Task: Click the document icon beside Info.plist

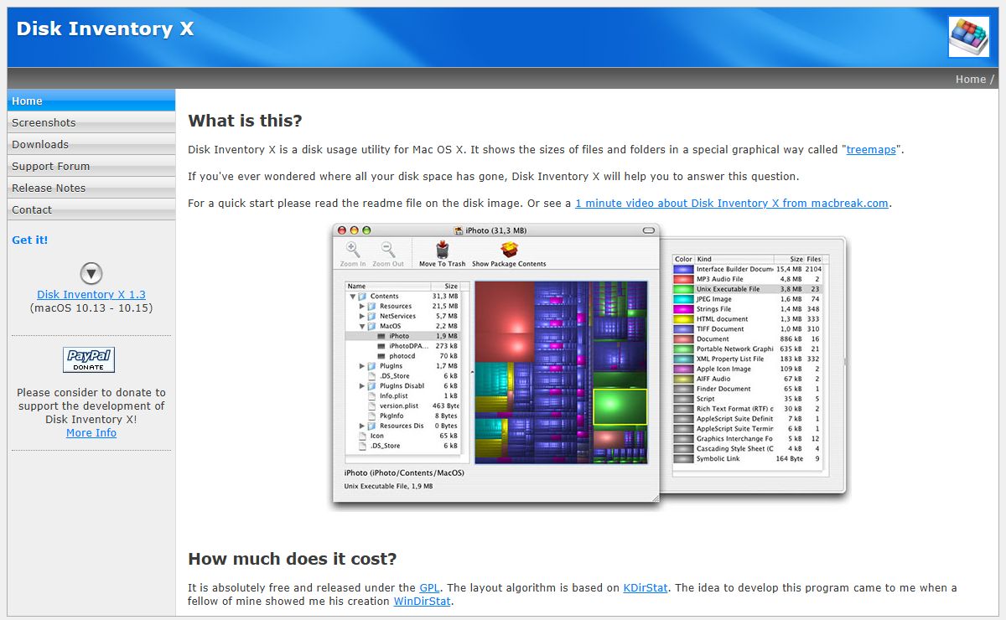Action: pyautogui.click(x=372, y=395)
